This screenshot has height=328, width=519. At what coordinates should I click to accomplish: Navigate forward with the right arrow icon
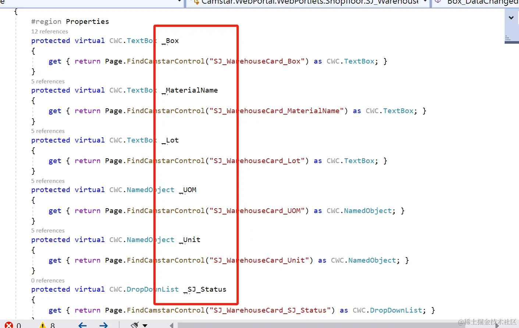pyautogui.click(x=104, y=325)
